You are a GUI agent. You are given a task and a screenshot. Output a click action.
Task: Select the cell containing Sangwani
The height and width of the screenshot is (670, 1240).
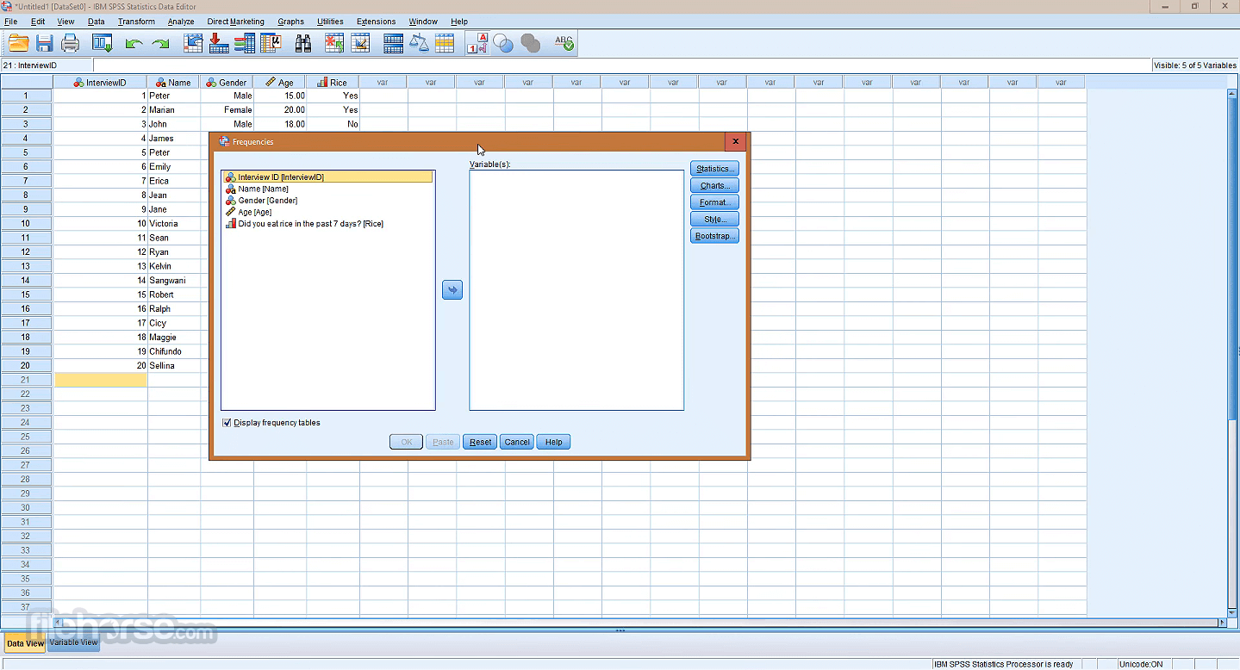(x=174, y=280)
